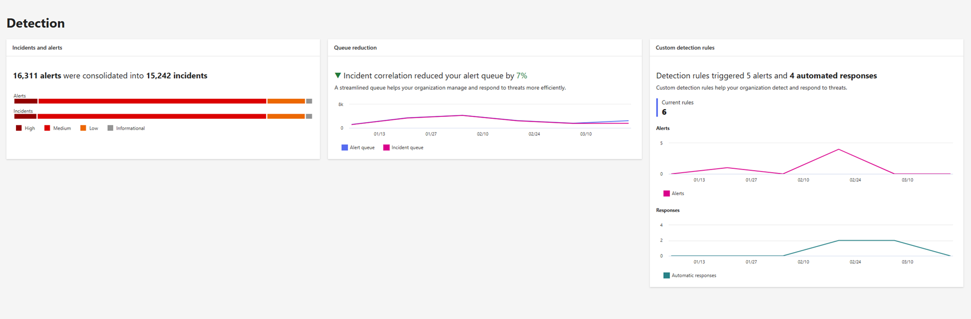Image resolution: width=971 pixels, height=319 pixels.
Task: Click the gray Informational segment of Incidents bar
Action: click(x=309, y=116)
